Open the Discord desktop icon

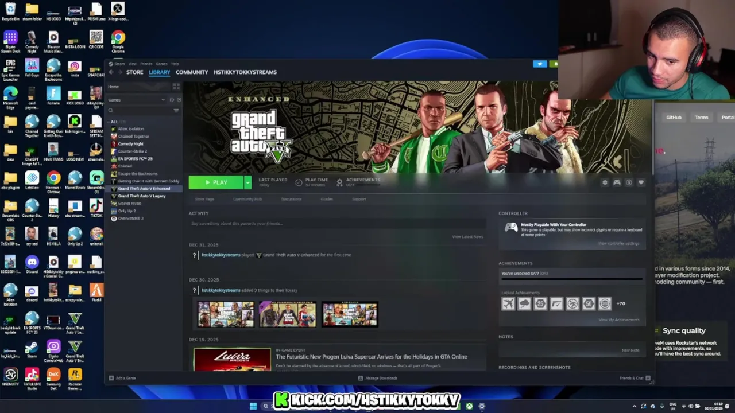32,265
